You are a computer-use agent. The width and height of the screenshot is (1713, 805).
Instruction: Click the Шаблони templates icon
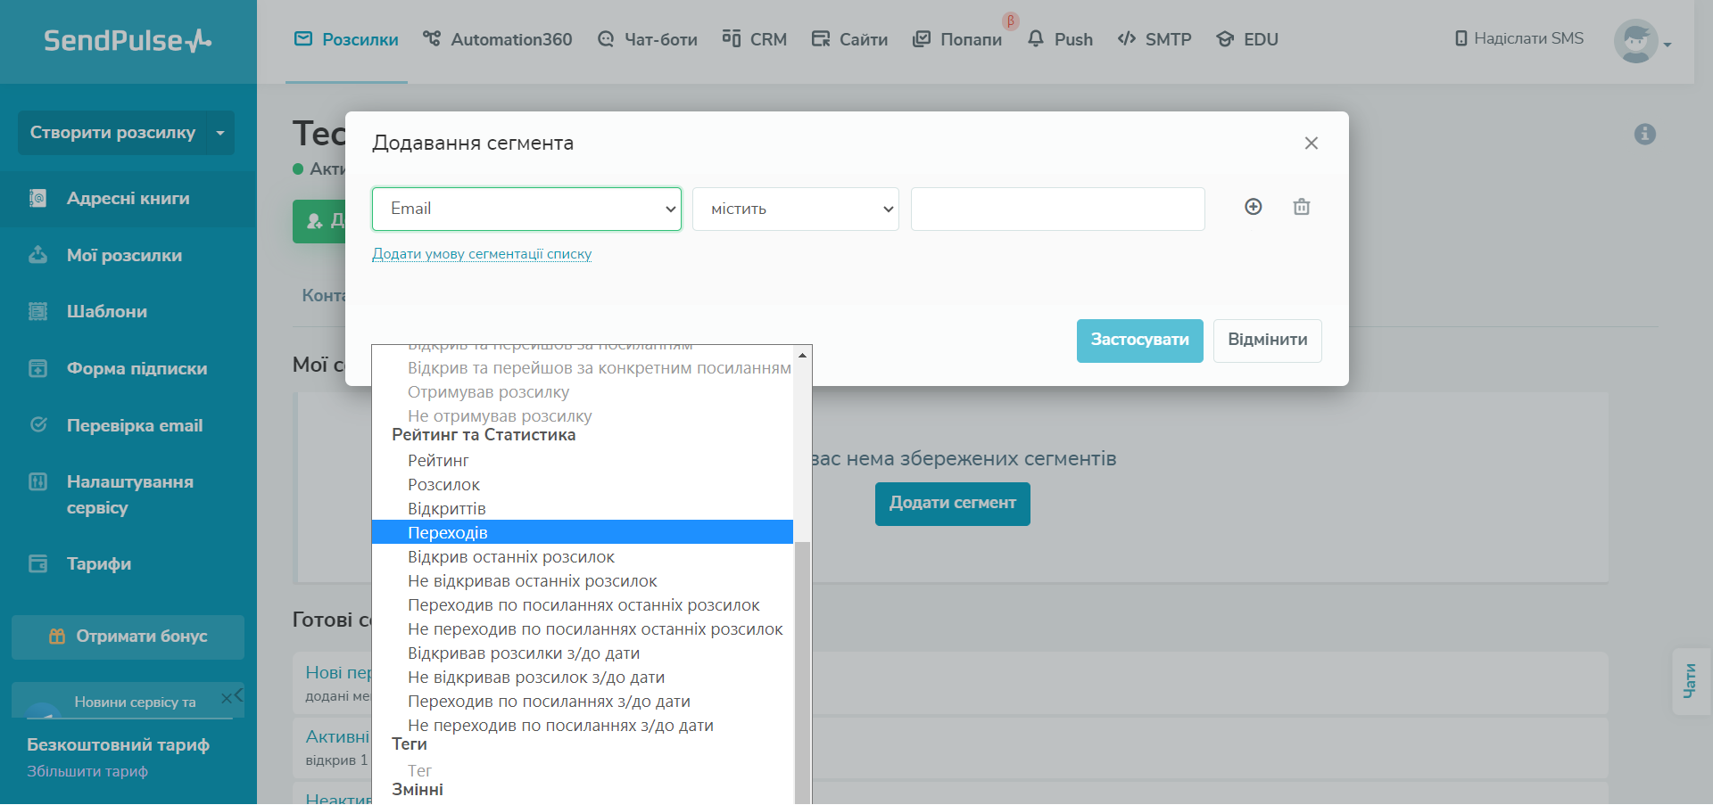38,311
